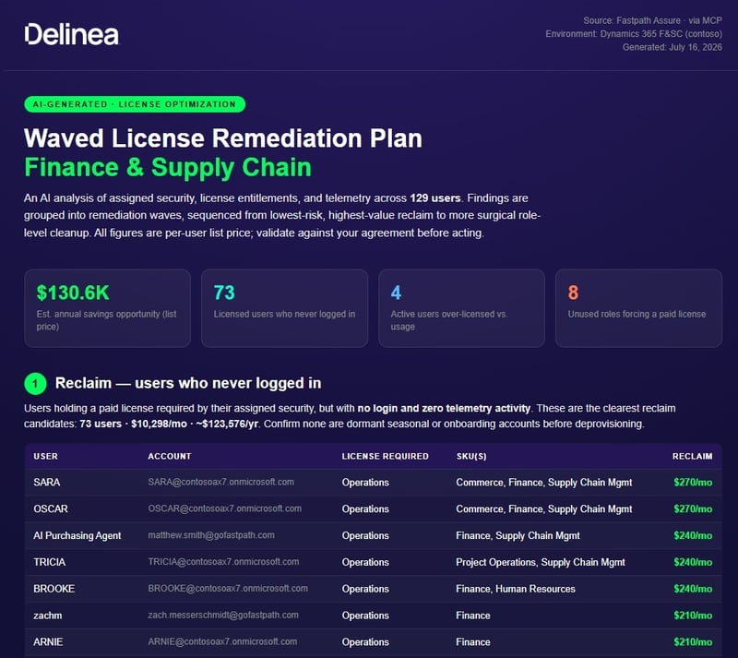Click $210/mo reclaim in zachm's row
738x658 pixels.
click(693, 616)
